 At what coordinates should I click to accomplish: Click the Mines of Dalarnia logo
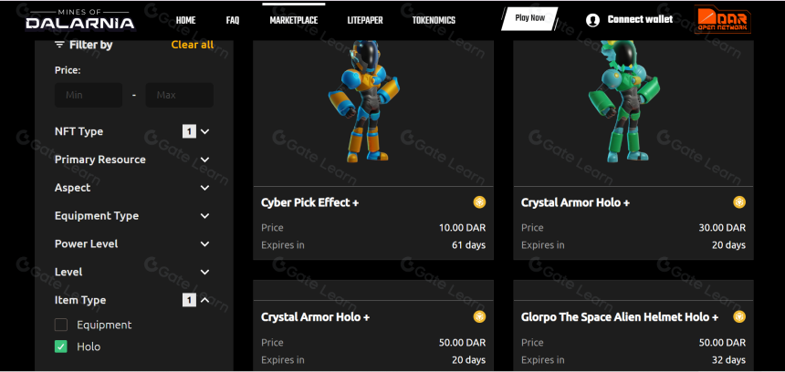point(80,19)
